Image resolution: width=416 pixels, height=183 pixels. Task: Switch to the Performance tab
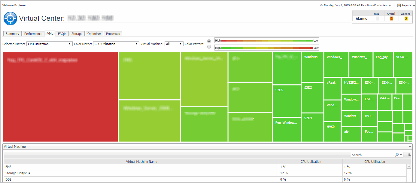pyautogui.click(x=33, y=34)
